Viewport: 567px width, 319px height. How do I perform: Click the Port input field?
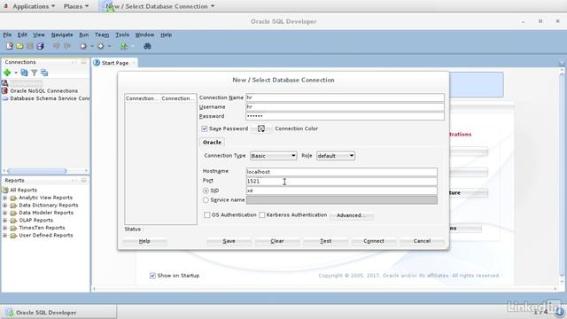pyautogui.click(x=342, y=181)
